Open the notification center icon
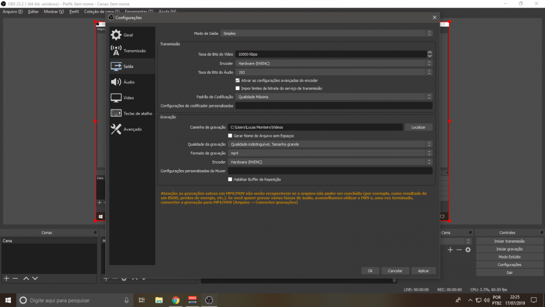 [534, 300]
